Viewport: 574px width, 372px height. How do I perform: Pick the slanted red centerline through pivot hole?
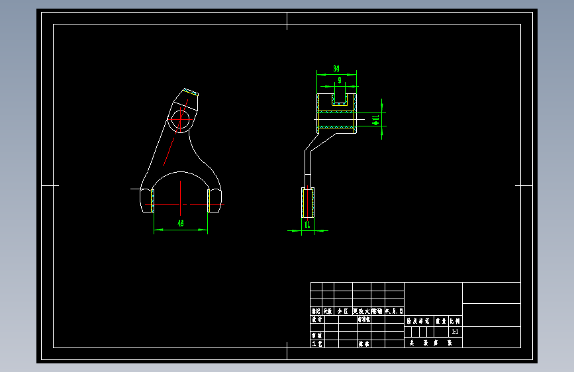pos(175,132)
